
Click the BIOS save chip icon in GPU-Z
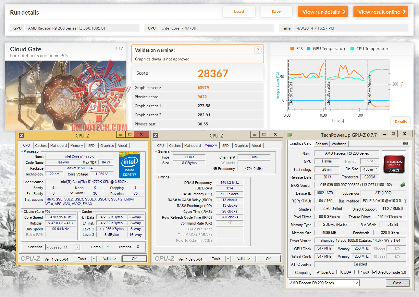pos(403,185)
